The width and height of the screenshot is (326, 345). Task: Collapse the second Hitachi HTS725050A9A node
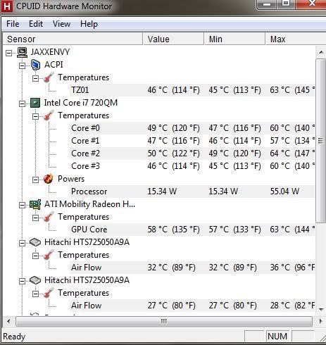click(22, 281)
